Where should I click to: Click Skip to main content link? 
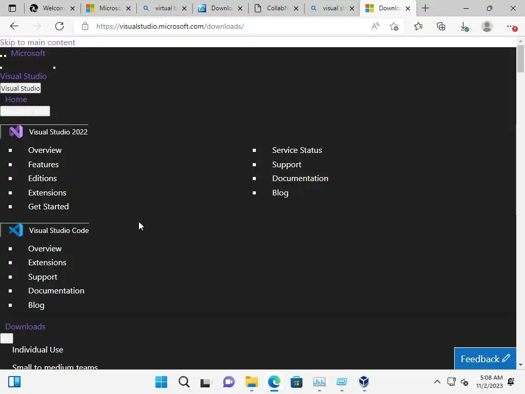tap(37, 42)
